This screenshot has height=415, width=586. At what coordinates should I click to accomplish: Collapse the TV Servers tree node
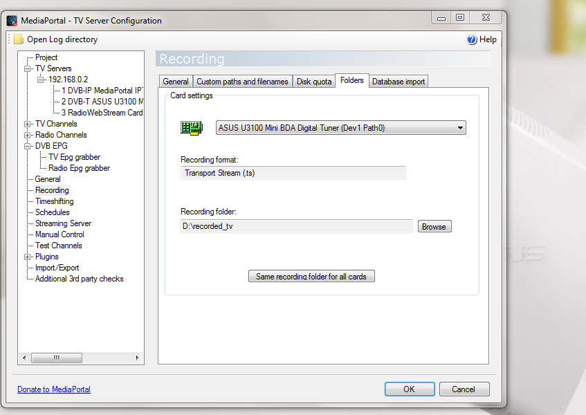27,68
